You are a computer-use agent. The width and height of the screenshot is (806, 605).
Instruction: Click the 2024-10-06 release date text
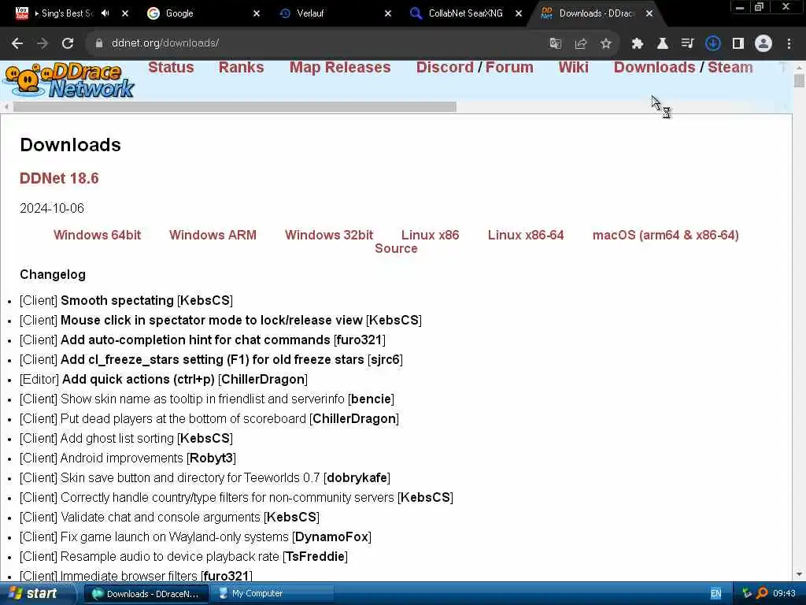pos(52,208)
